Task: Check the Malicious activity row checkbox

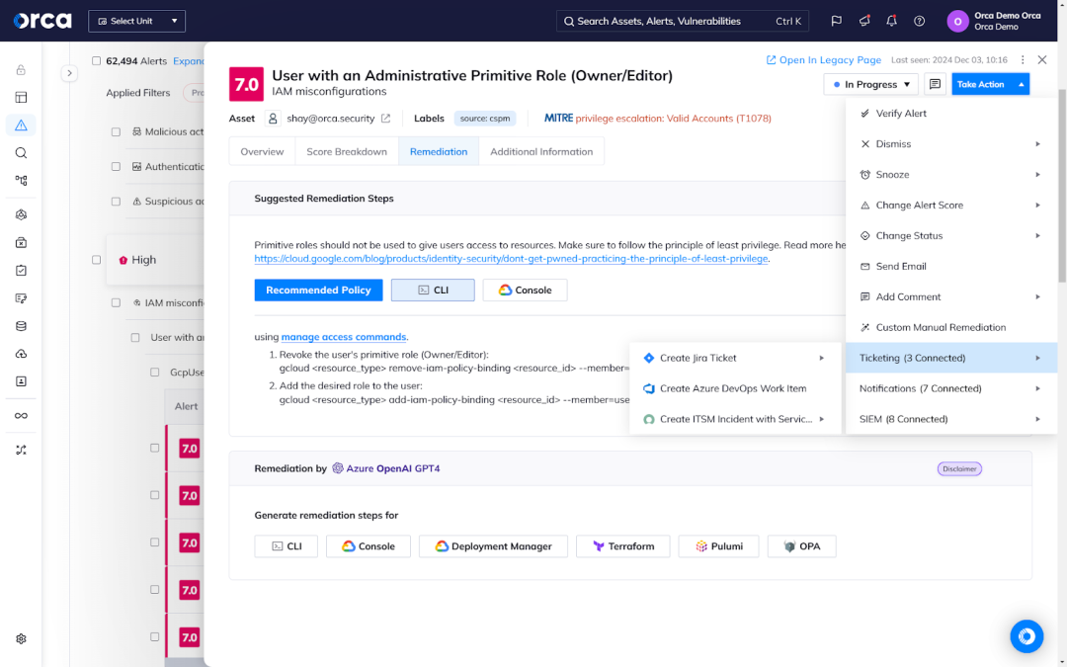Action: [x=116, y=132]
